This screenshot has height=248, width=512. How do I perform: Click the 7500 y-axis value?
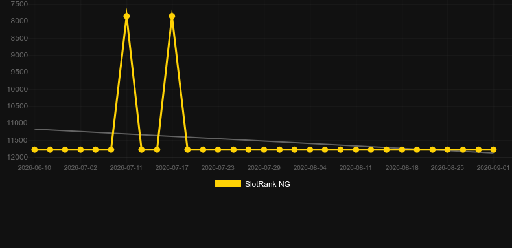pos(19,5)
